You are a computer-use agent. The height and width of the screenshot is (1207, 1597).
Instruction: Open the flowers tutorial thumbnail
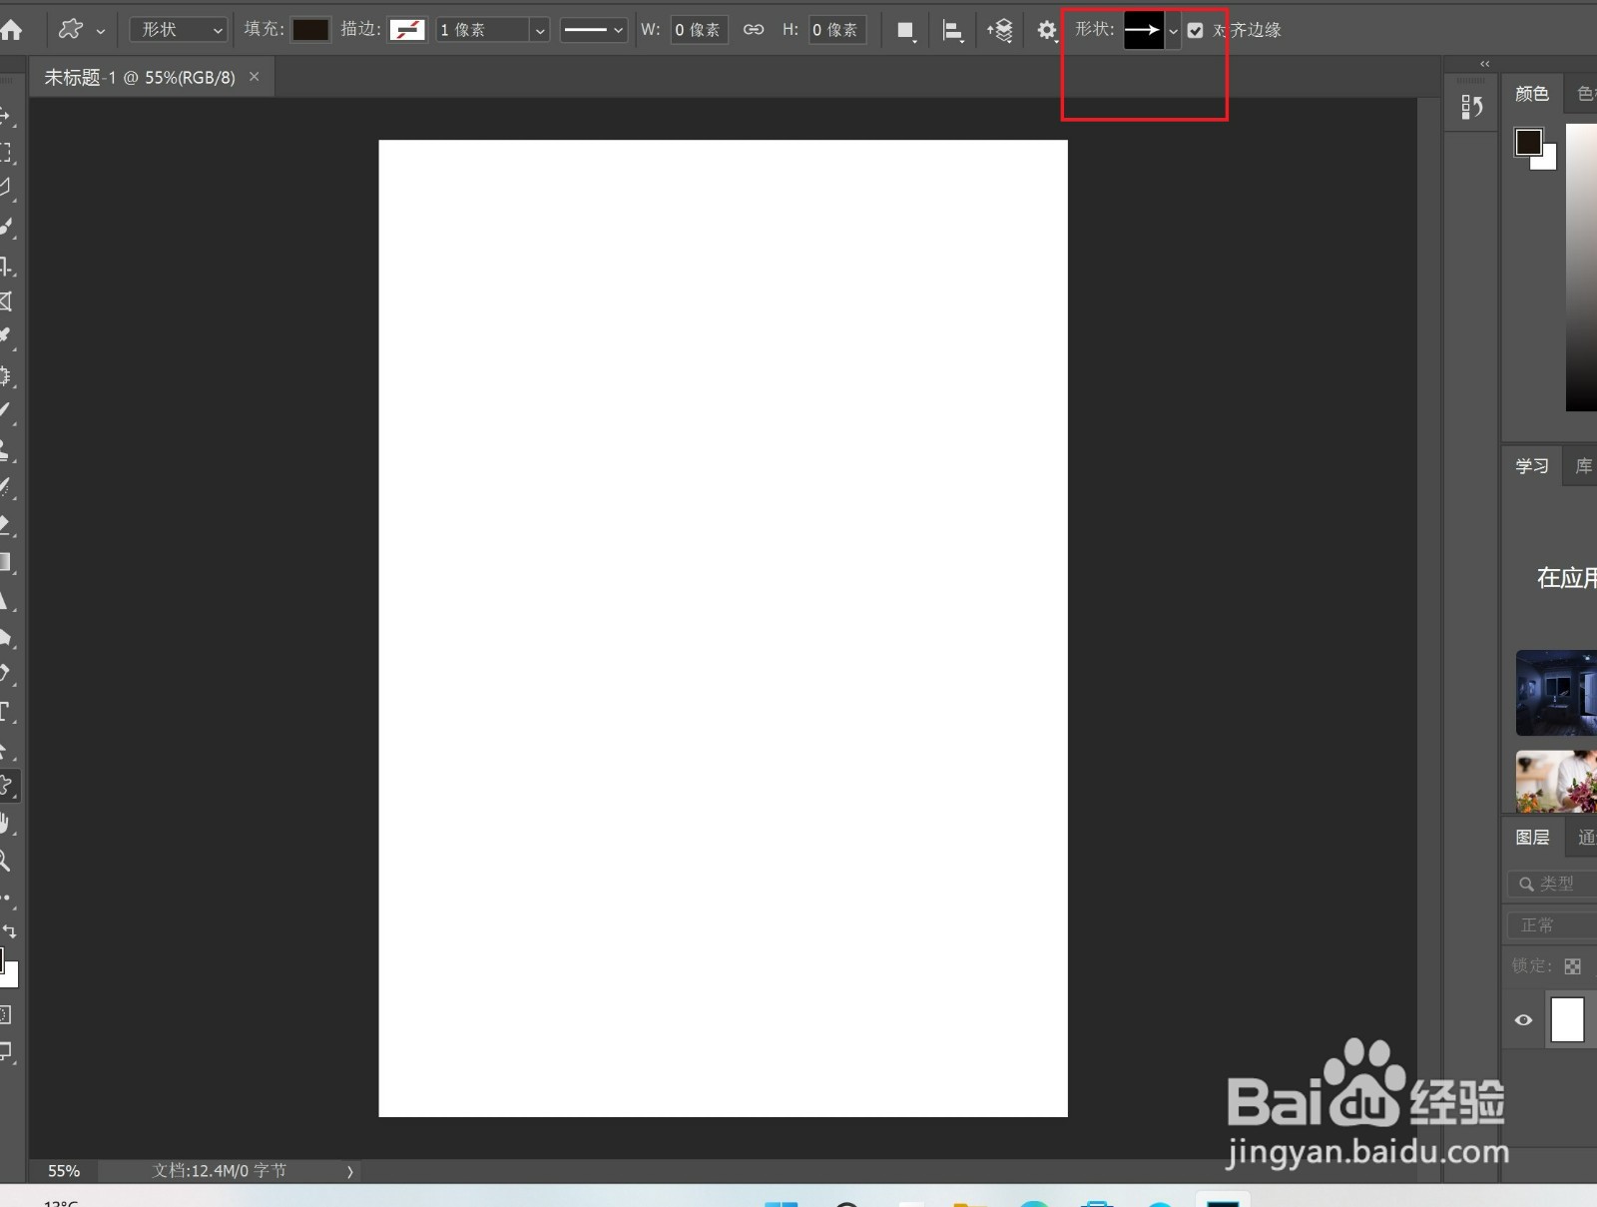click(x=1556, y=782)
